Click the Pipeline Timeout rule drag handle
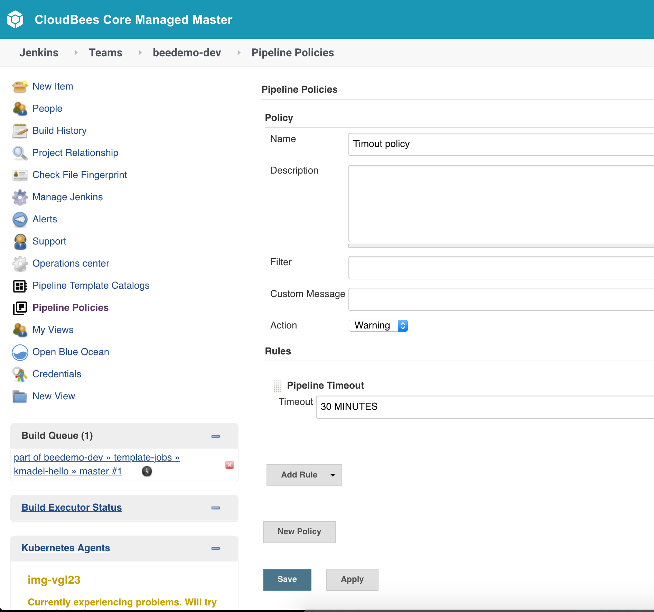This screenshot has height=612, width=654. 278,386
